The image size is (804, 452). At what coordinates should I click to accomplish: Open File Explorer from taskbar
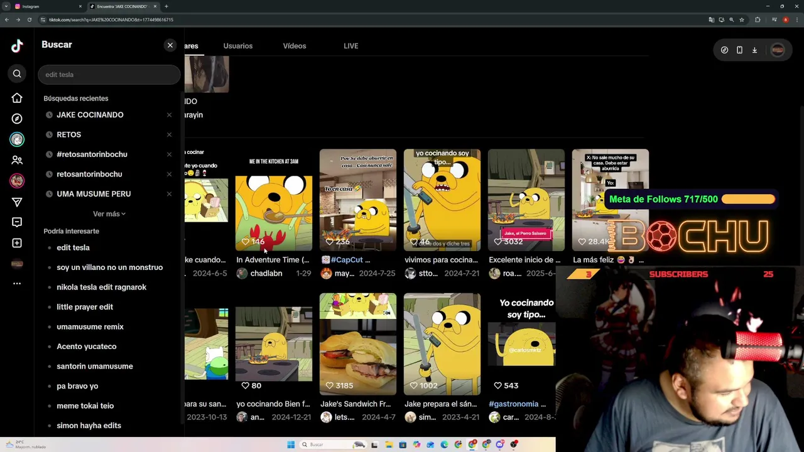[389, 444]
